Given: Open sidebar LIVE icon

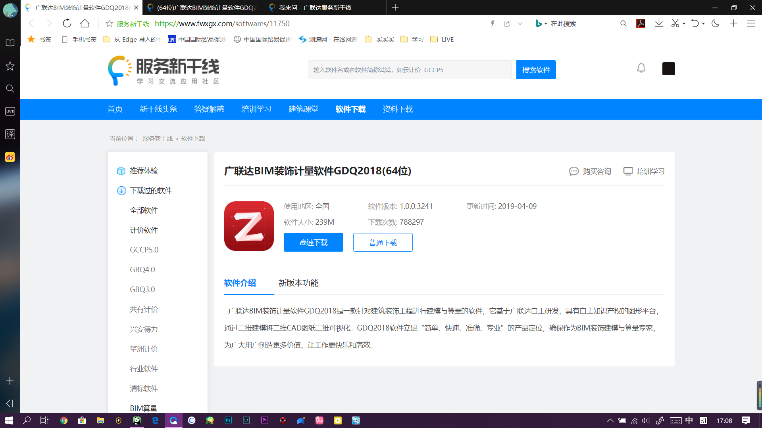Looking at the screenshot, I should click(x=10, y=111).
